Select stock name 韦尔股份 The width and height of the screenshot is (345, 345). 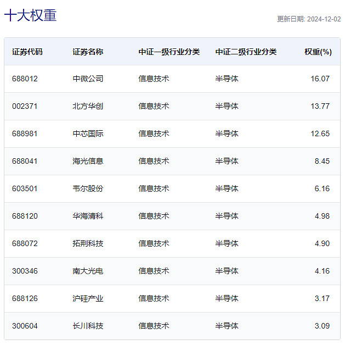pos(88,188)
